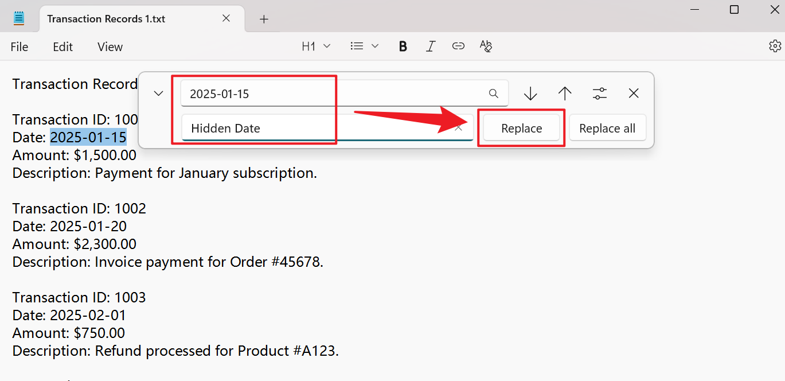Collapse the replace row with chevron
Screen dimensions: 785x381
click(x=159, y=94)
